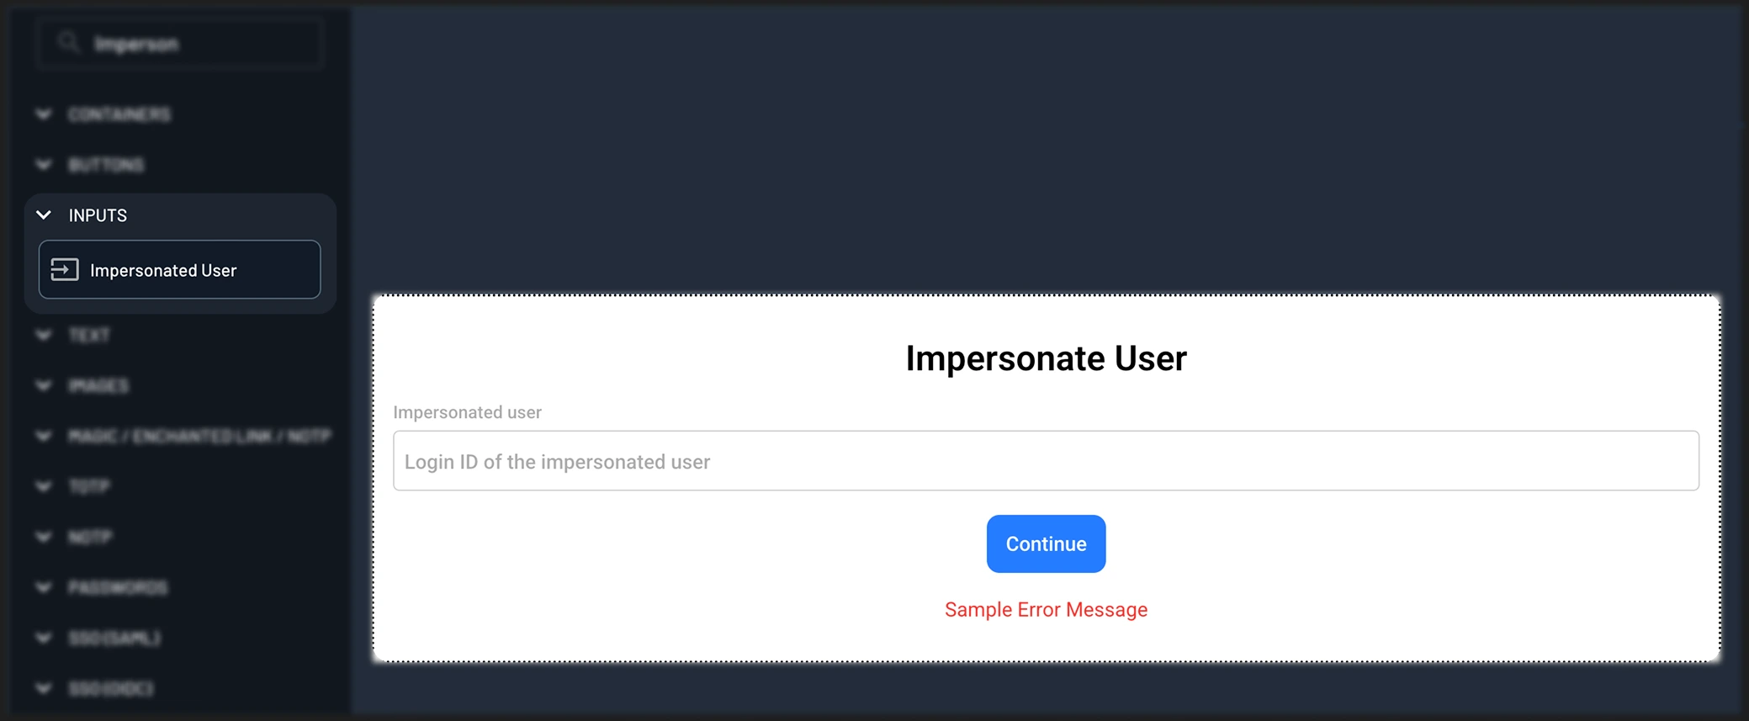Open the SSO (SAML) section
The image size is (1749, 721).
point(44,638)
